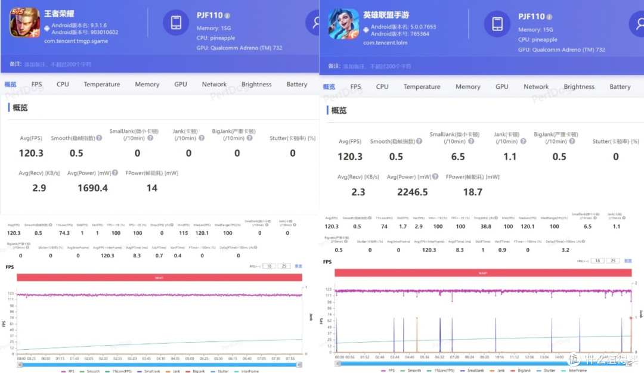Open SmallJank help icon in 王者荣耀 overview
Viewport: 644px width, 373px height.
pos(150,138)
